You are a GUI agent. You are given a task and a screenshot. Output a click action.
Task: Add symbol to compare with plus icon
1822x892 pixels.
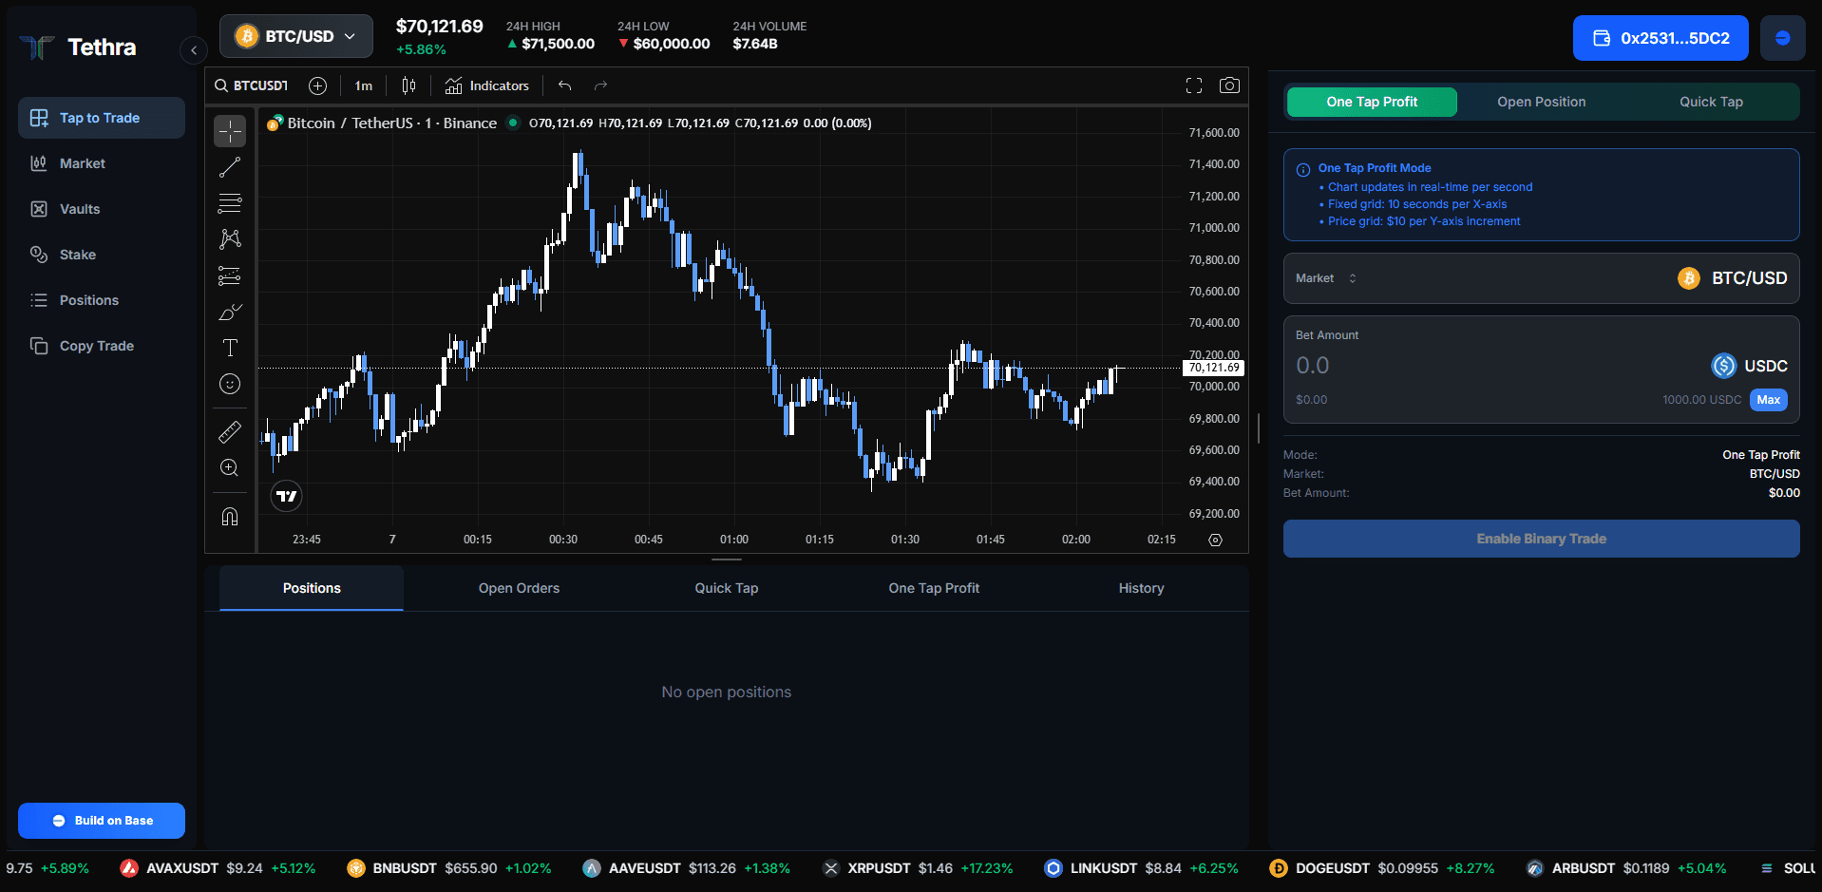(317, 85)
